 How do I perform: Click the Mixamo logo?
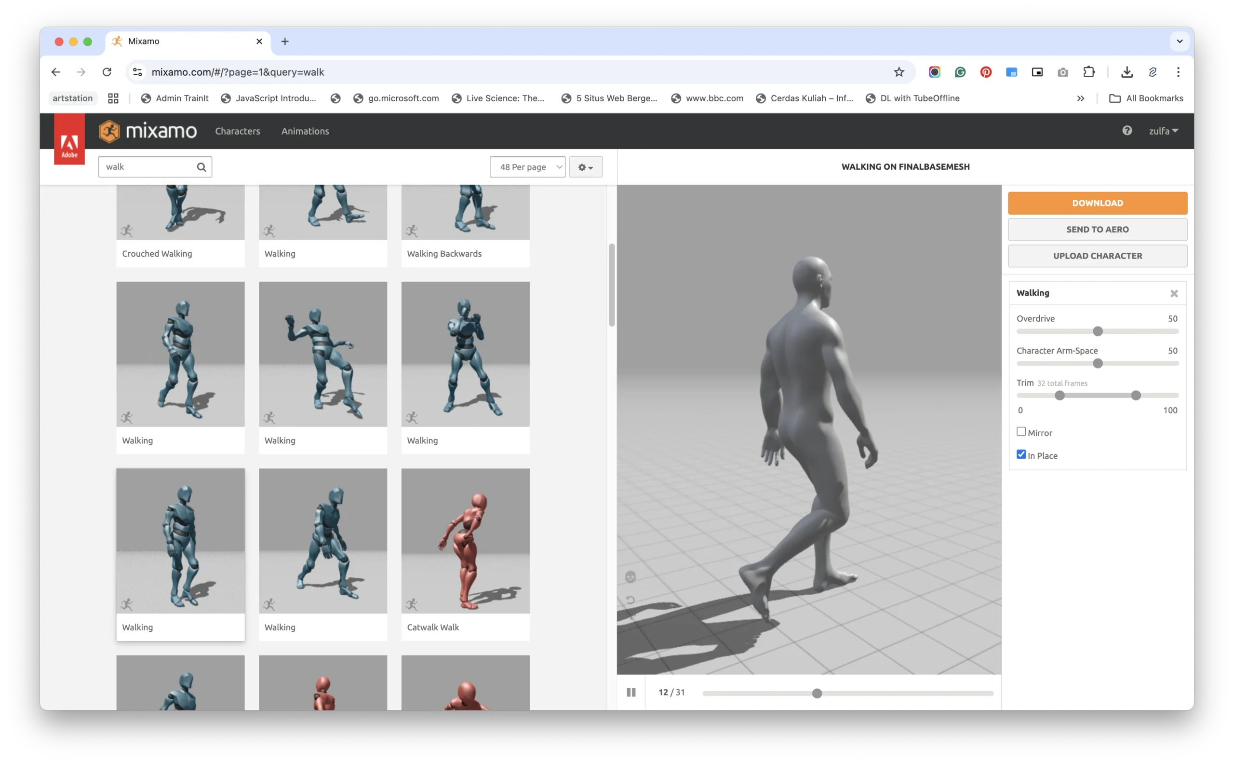148,131
